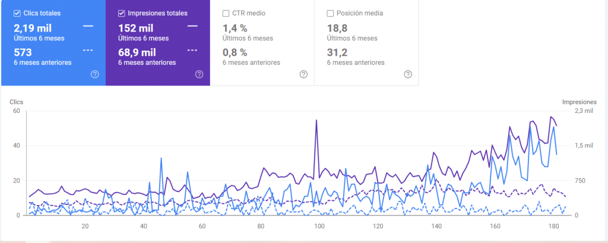Click the impressions spike at day 100
Screen dimensions: 608x243
316,121
